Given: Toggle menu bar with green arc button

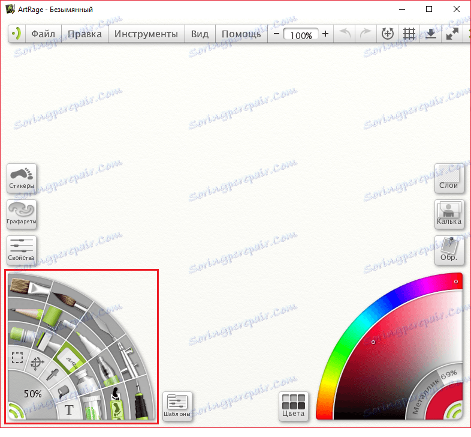Looking at the screenshot, I should click(x=17, y=34).
